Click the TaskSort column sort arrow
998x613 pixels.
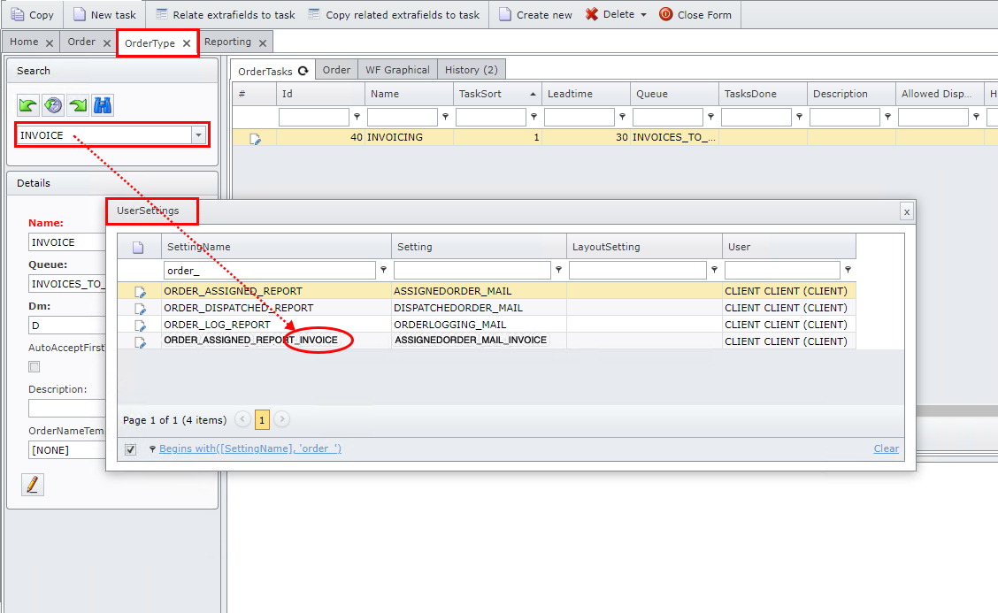click(x=534, y=93)
